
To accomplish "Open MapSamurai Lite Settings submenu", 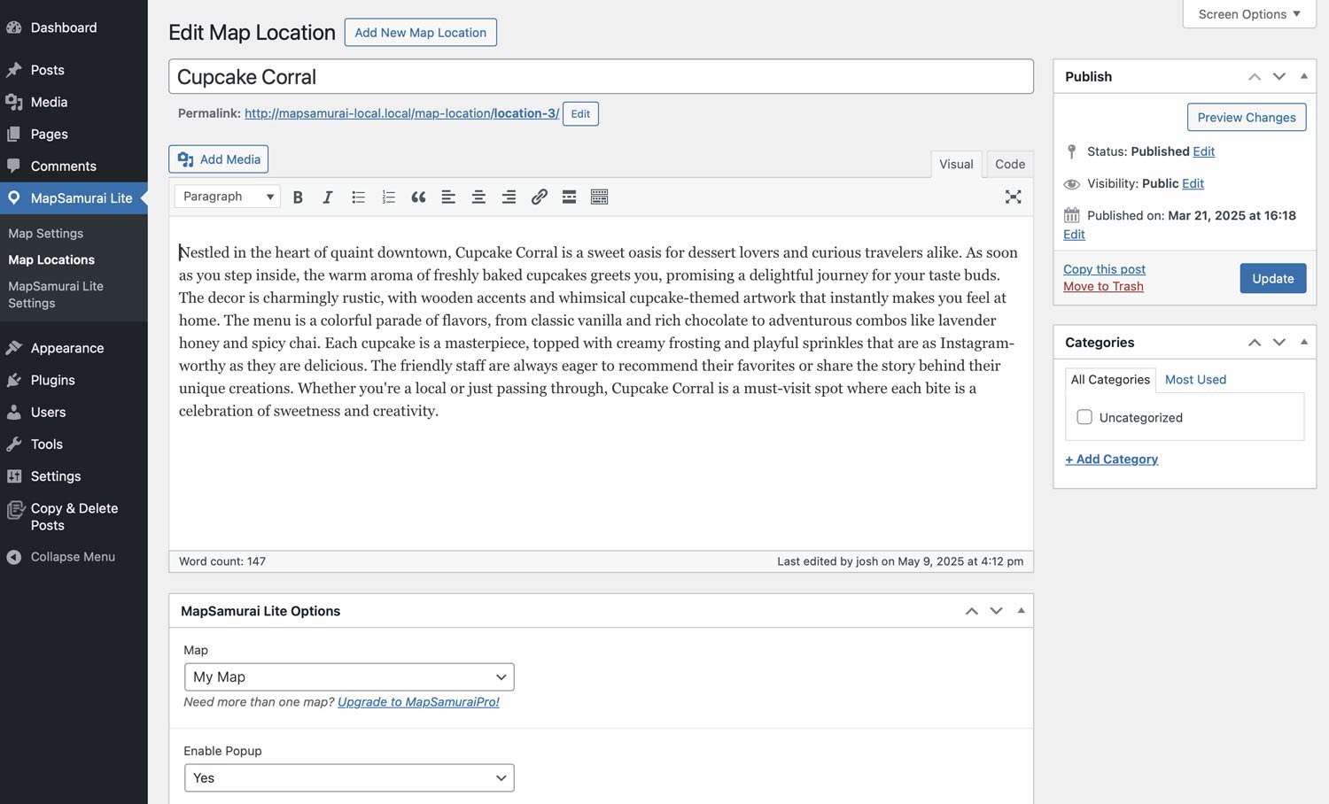I will click(56, 294).
